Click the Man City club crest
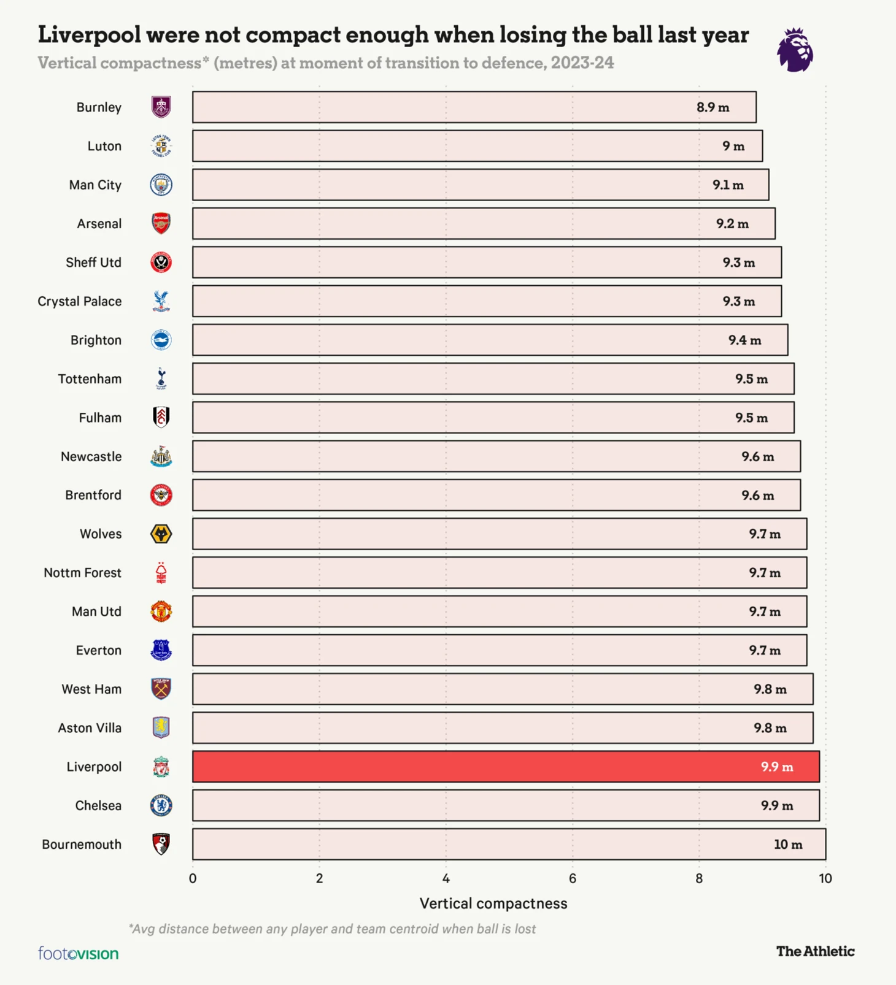Image resolution: width=896 pixels, height=985 pixels. click(161, 185)
